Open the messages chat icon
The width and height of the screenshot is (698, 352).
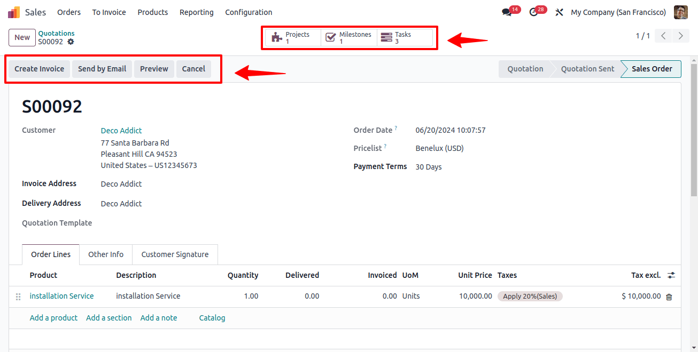pyautogui.click(x=507, y=12)
